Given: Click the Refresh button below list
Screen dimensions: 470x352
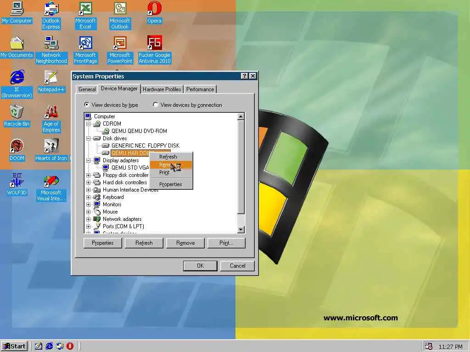Looking at the screenshot, I should tap(144, 243).
